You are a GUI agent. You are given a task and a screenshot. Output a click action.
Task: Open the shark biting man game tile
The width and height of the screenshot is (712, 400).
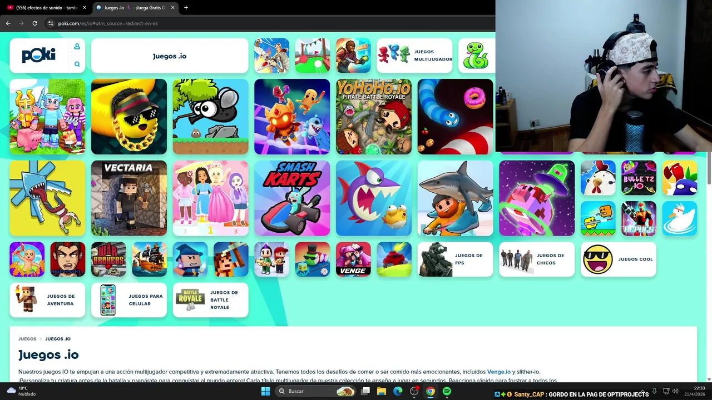click(x=455, y=198)
